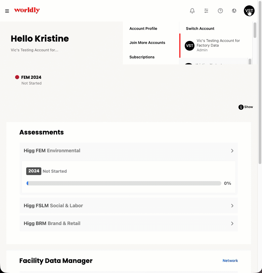Open the settings sliders icon
The width and height of the screenshot is (262, 273).
(x=206, y=11)
